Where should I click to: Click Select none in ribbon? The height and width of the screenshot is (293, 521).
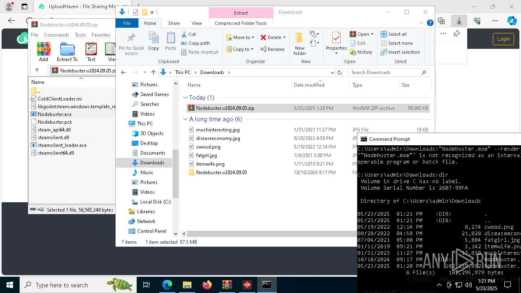pos(396,43)
